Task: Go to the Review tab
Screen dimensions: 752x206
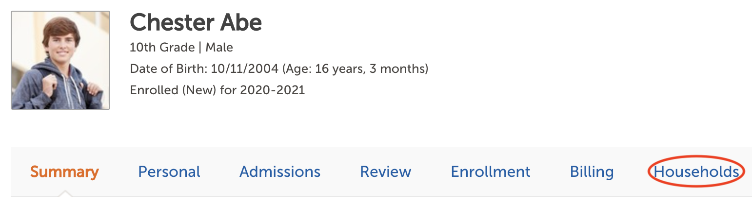Action: [386, 172]
